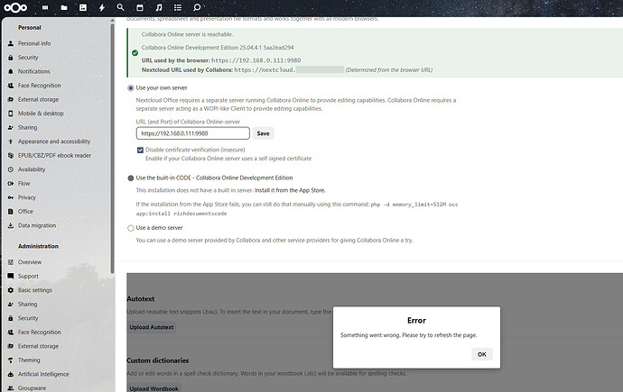Open the Talk chat bubble icon
623x392 pixels.
pyautogui.click(x=197, y=7)
